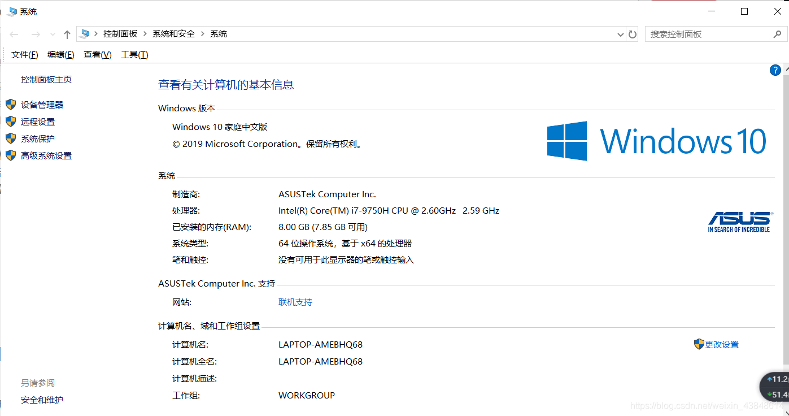Open the 文件(F) menu

click(25, 55)
